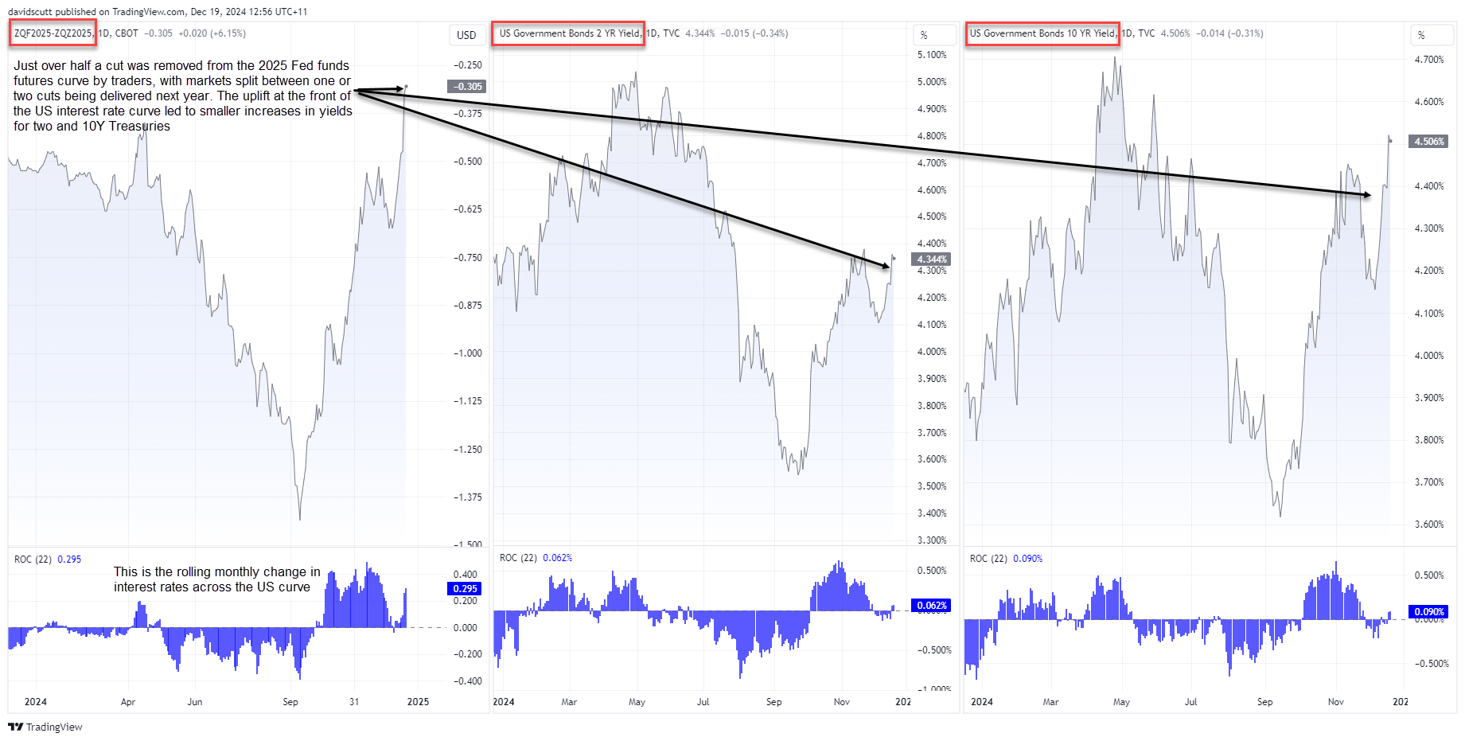Click the '+0.020 (+6.15%)' change value
This screenshot has height=741, width=1465.
point(212,33)
